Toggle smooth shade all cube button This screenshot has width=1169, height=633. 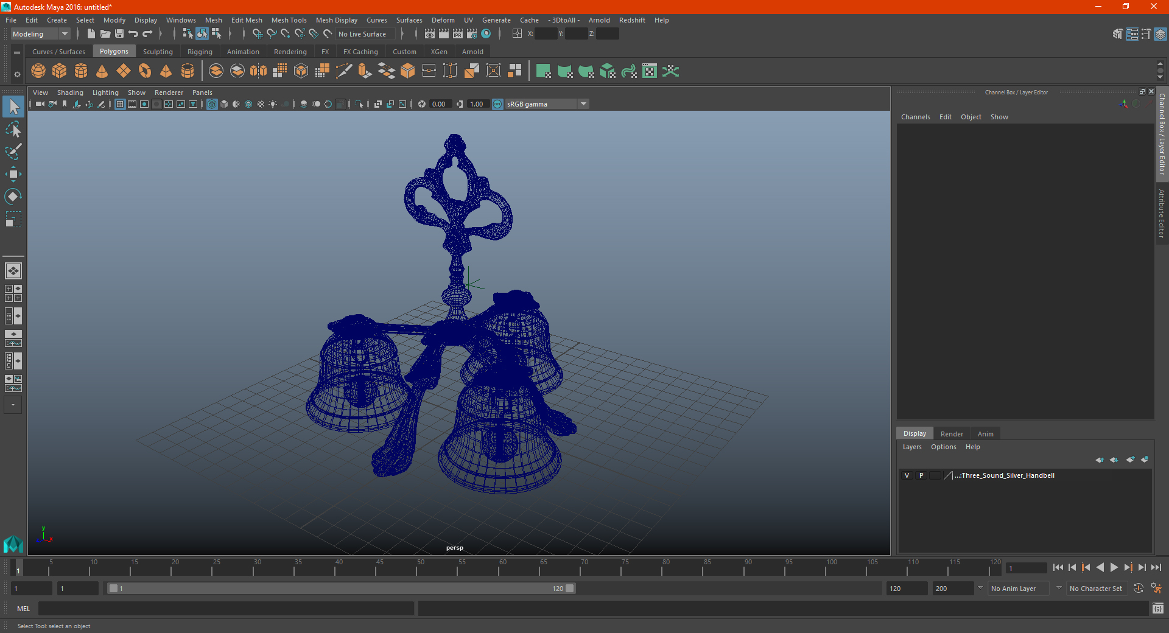click(x=224, y=104)
